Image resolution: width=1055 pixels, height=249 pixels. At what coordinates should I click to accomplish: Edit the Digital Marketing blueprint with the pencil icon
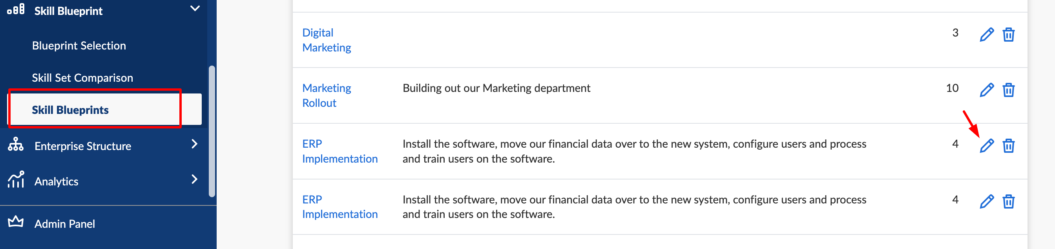(987, 35)
